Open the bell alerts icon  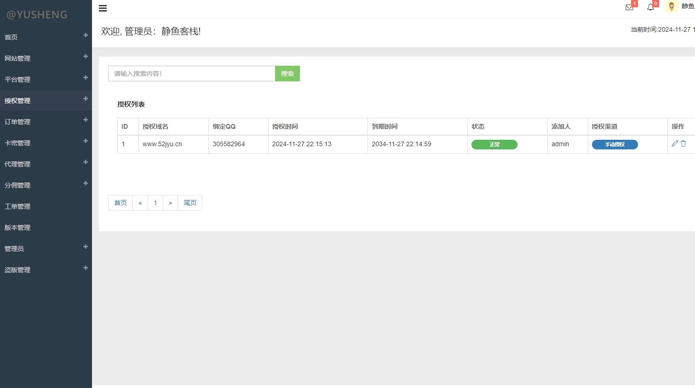click(650, 7)
